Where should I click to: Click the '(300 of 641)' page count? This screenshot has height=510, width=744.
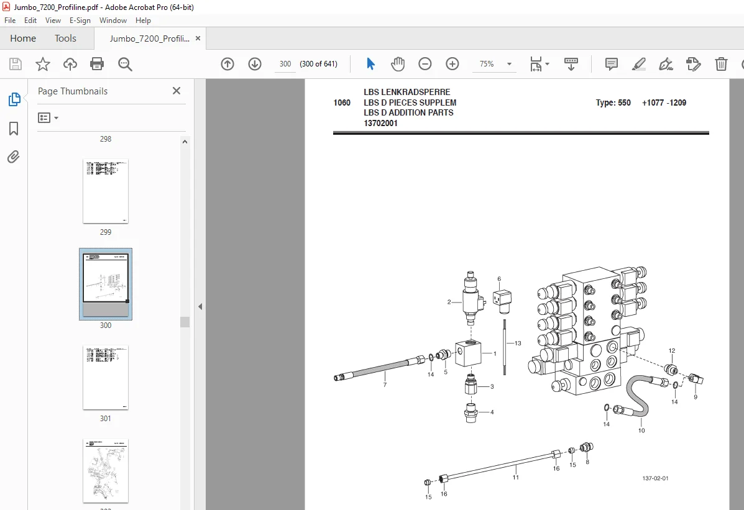pyautogui.click(x=318, y=64)
